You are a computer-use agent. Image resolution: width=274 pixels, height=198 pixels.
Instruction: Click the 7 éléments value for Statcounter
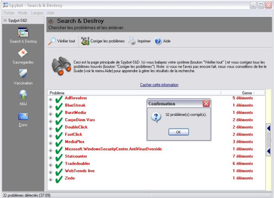pyautogui.click(x=243, y=156)
